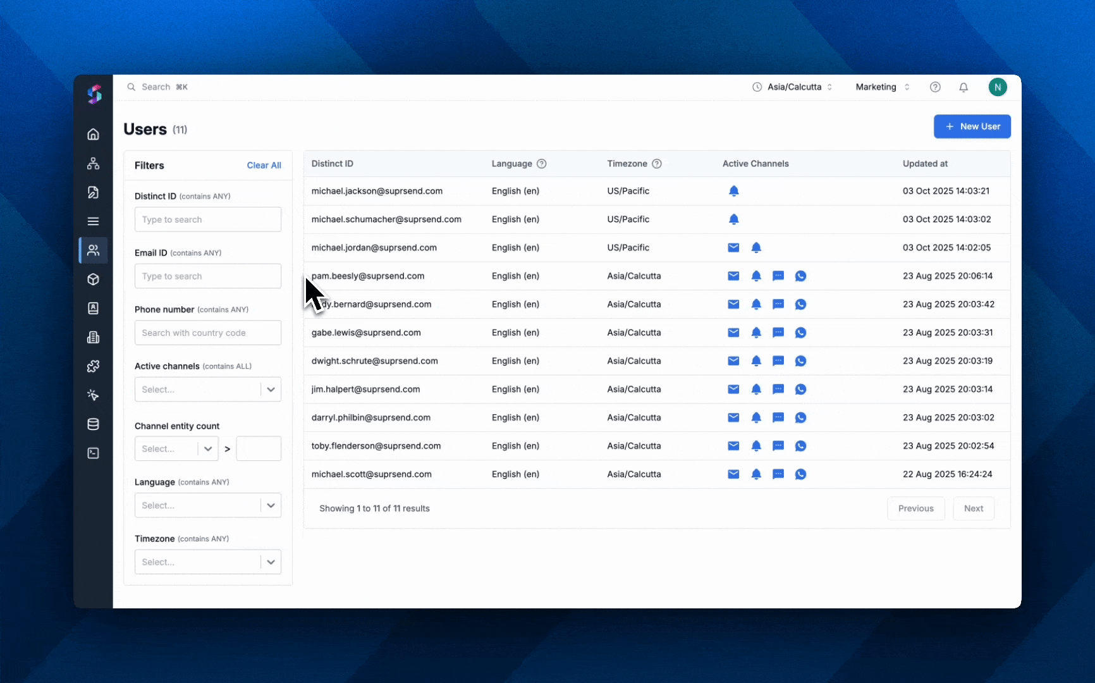
Task: Click pam.beesly's WhatsApp channel icon
Action: tap(800, 276)
